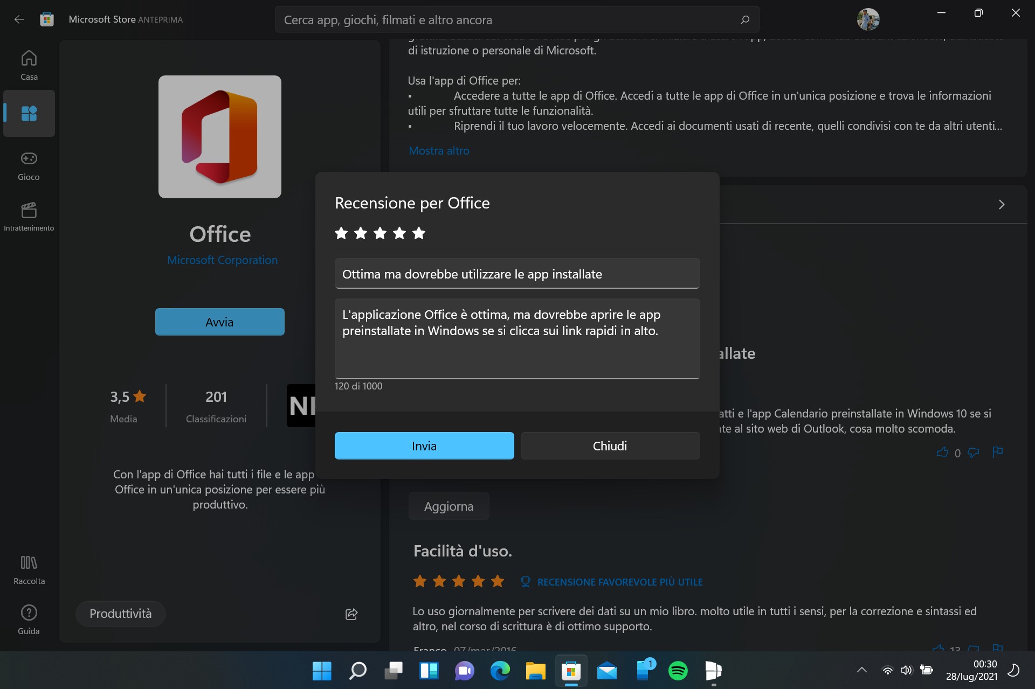Select the Apps sidebar section
Screen dimensions: 1035x689
(x=29, y=113)
